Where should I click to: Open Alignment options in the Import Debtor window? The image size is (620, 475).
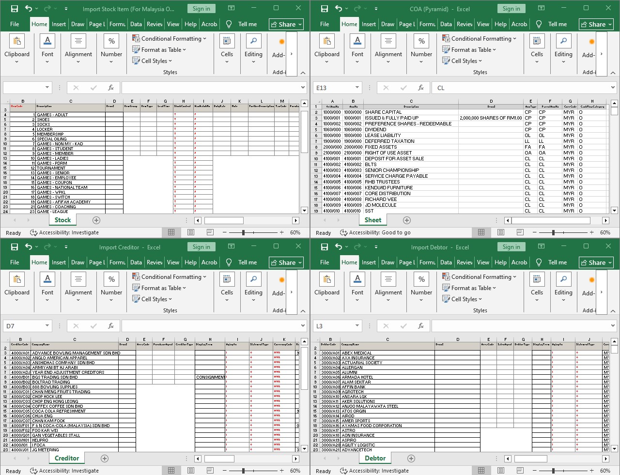[x=388, y=287]
